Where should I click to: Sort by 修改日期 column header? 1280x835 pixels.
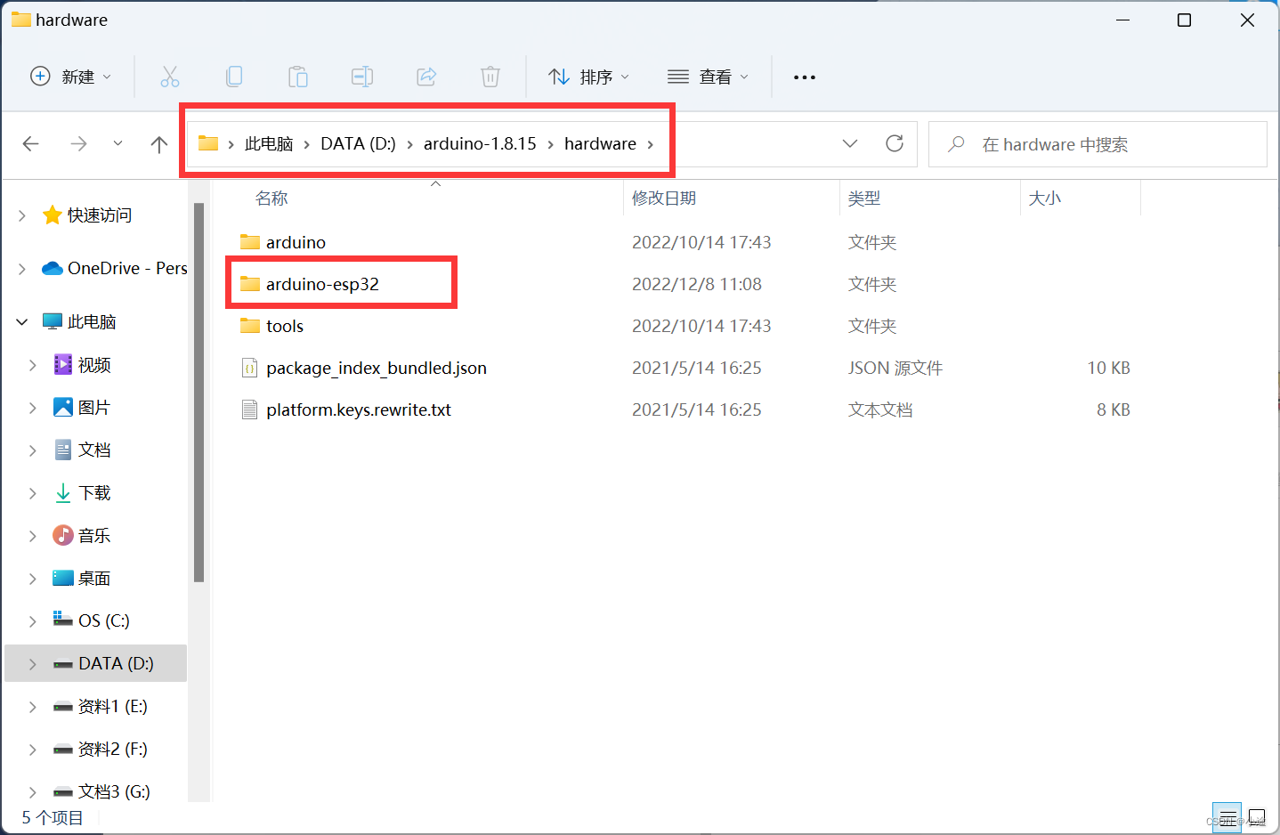coord(664,198)
